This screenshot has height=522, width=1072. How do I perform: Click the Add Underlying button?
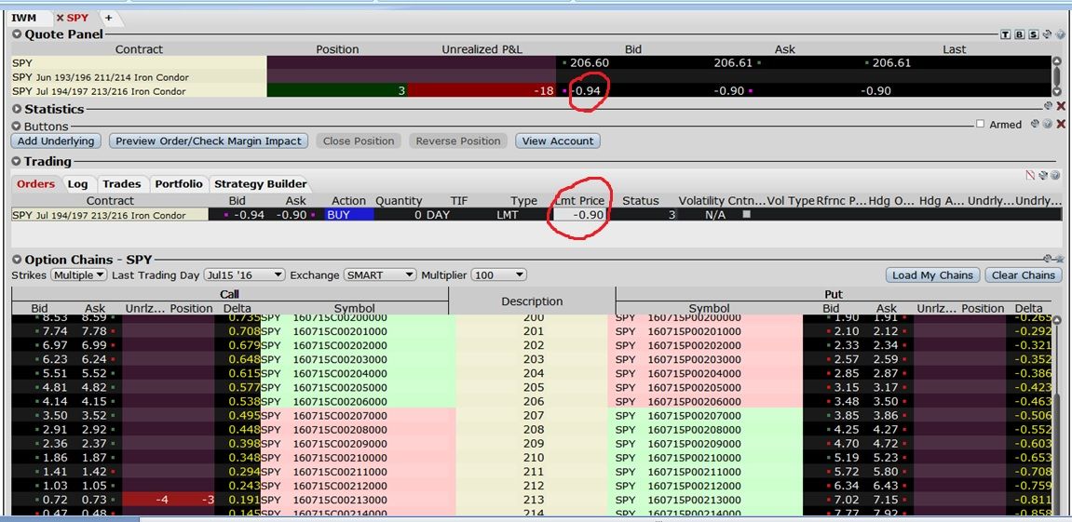pyautogui.click(x=56, y=141)
